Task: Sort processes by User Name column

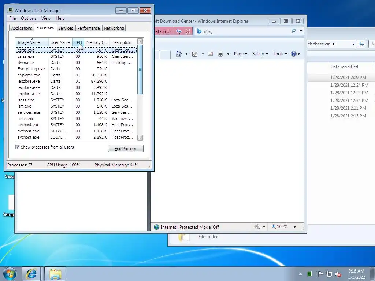Action: coord(60,42)
